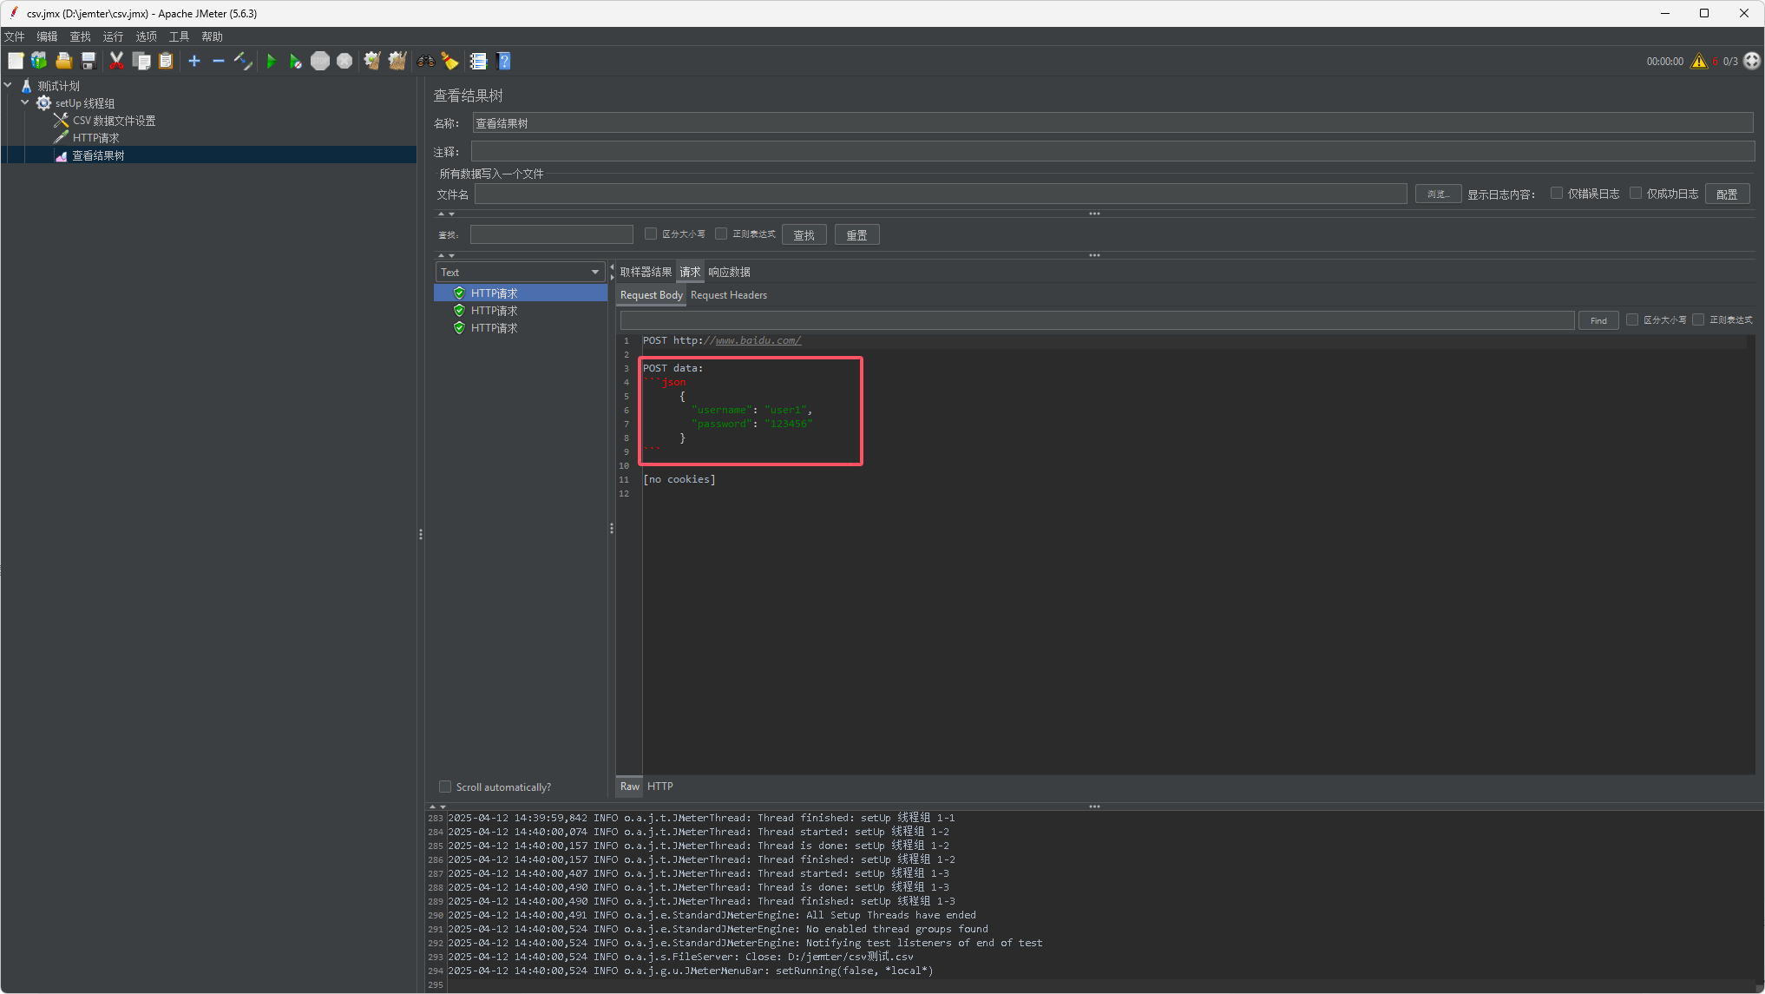Collapse the setUp 线程组 tree node
The width and height of the screenshot is (1765, 994).
point(25,102)
